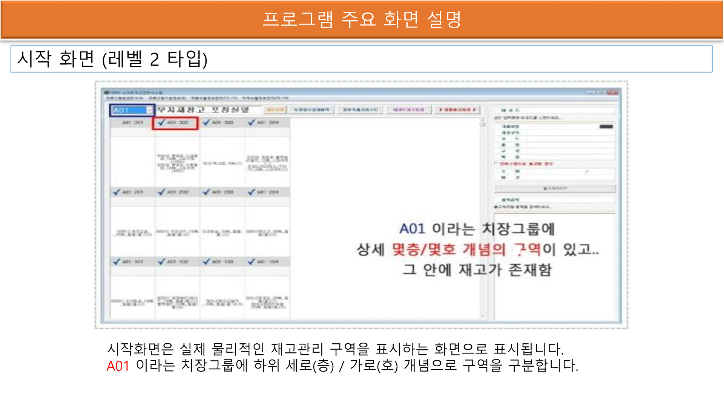724x407 pixels.
Task: Toggle the A01-201 cell checkmark
Action: pyautogui.click(x=117, y=192)
